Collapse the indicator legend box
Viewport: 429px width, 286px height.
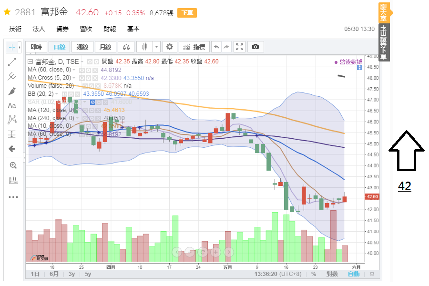point(31,61)
